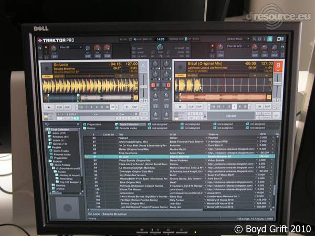315x236 pixels.
Task: Click the Genres (12) icon in the tree
Action: point(50,144)
